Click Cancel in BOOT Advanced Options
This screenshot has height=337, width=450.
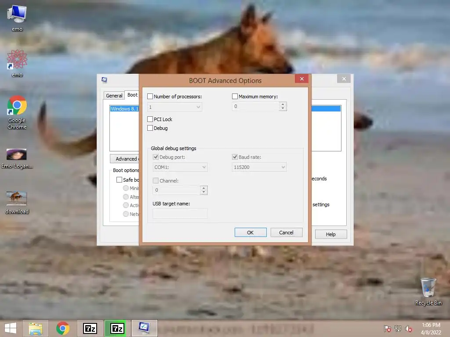(287, 233)
